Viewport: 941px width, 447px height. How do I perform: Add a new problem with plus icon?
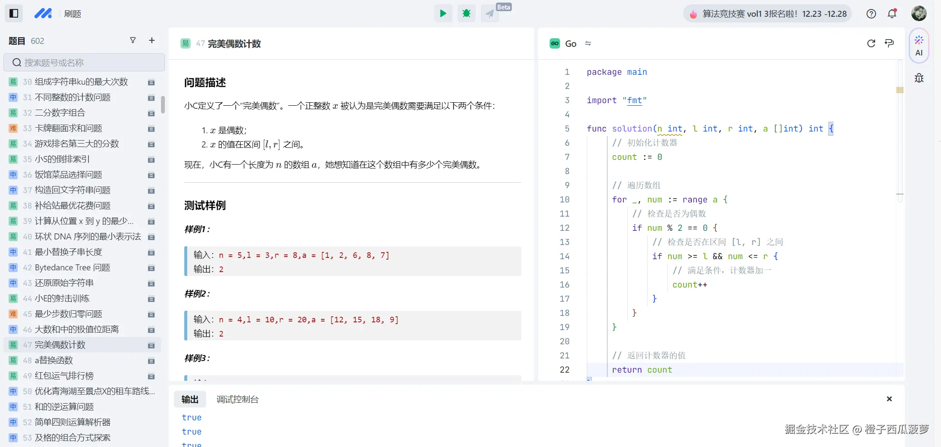152,40
